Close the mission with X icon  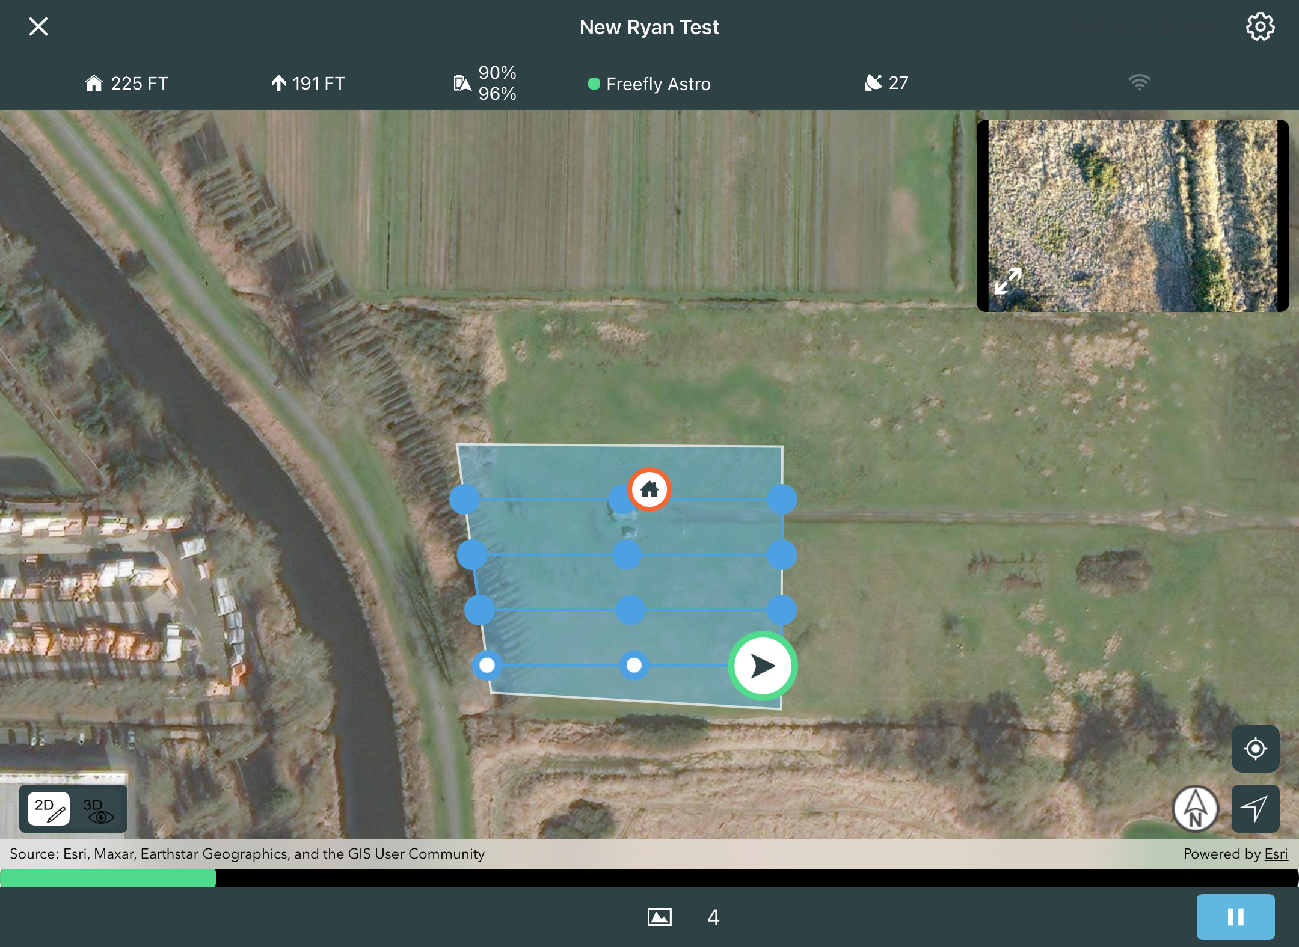coord(38,26)
